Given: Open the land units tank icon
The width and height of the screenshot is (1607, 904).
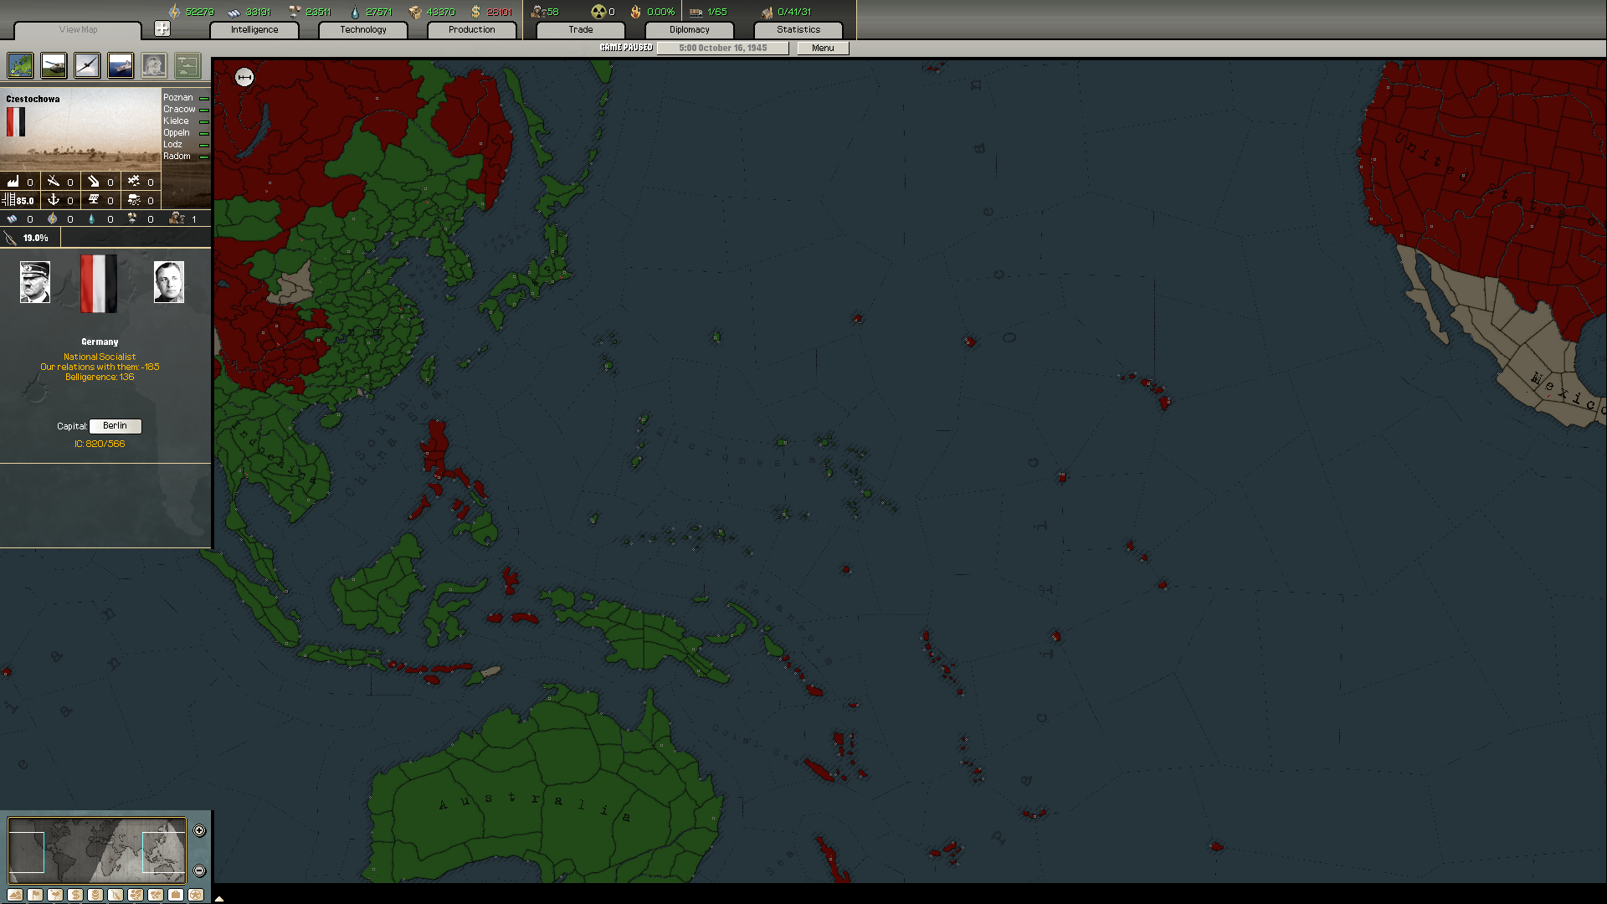Looking at the screenshot, I should click(54, 65).
